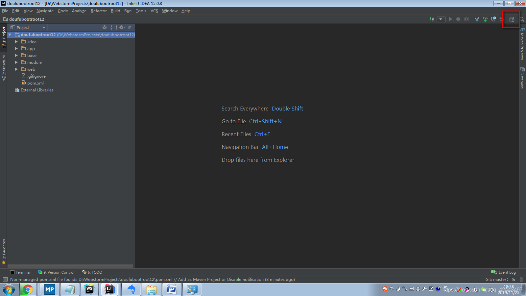This screenshot has width=526, height=296.
Task: Click the VCS Update Project icon
Action: click(477, 19)
